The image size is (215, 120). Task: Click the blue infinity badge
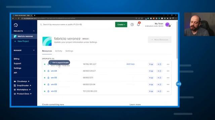pos(178,84)
